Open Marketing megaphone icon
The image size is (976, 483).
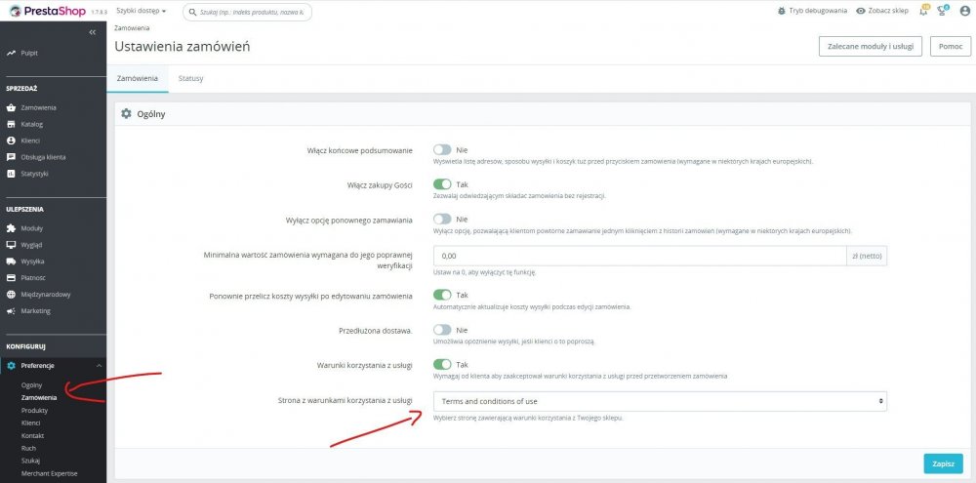pyautogui.click(x=11, y=310)
